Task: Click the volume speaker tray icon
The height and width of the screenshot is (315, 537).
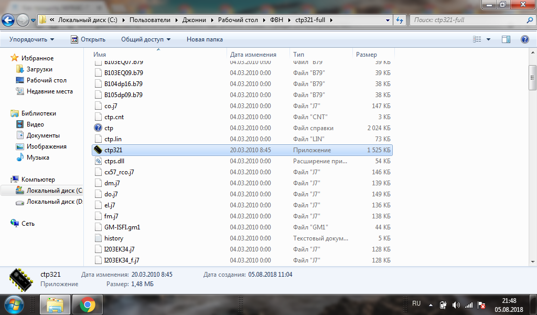Action: (x=456, y=305)
